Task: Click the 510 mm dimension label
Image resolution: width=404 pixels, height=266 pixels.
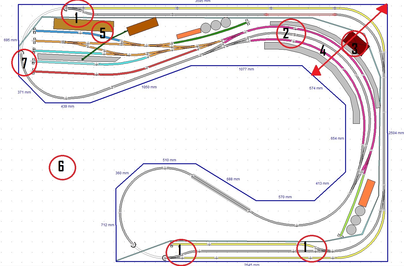Action: pos(169,160)
